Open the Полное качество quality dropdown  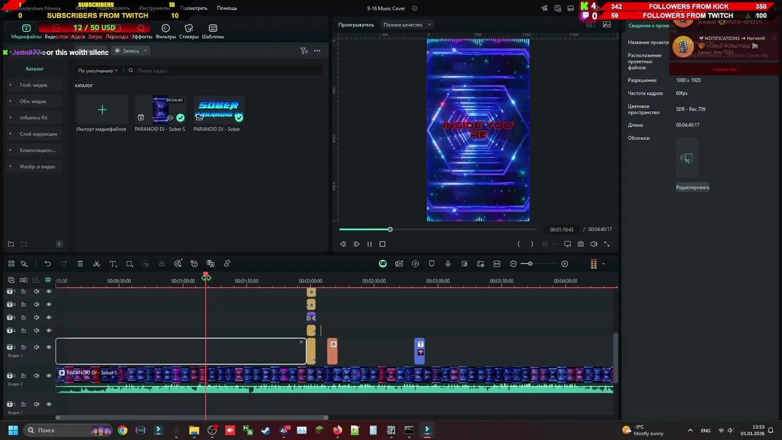pyautogui.click(x=407, y=24)
